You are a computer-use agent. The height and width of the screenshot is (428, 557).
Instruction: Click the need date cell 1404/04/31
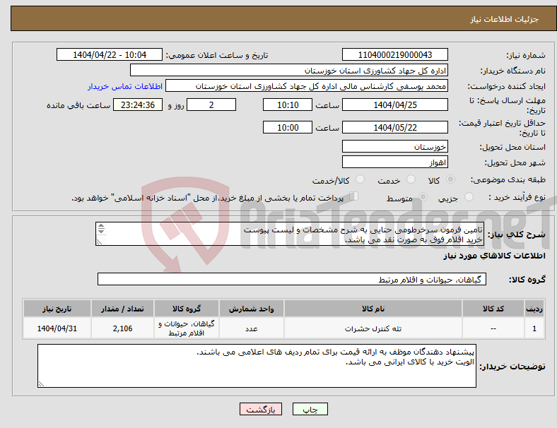click(57, 328)
